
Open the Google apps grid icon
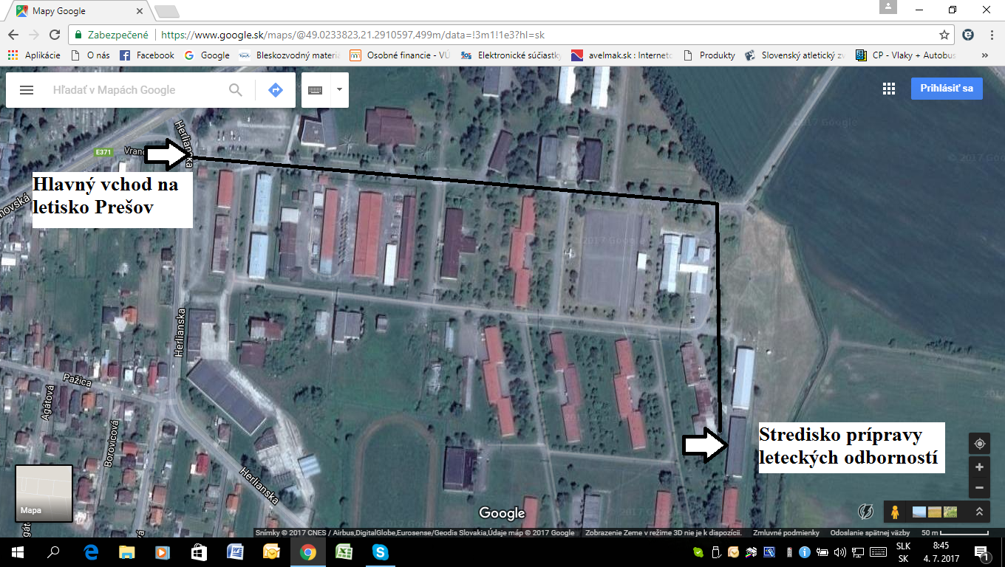(888, 89)
